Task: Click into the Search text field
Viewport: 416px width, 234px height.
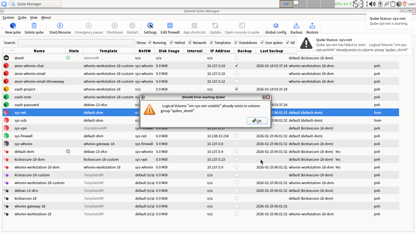Action: tap(76, 43)
